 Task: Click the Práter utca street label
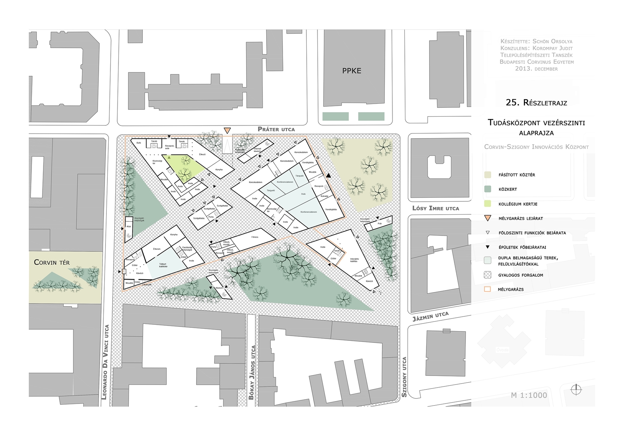[x=276, y=129]
